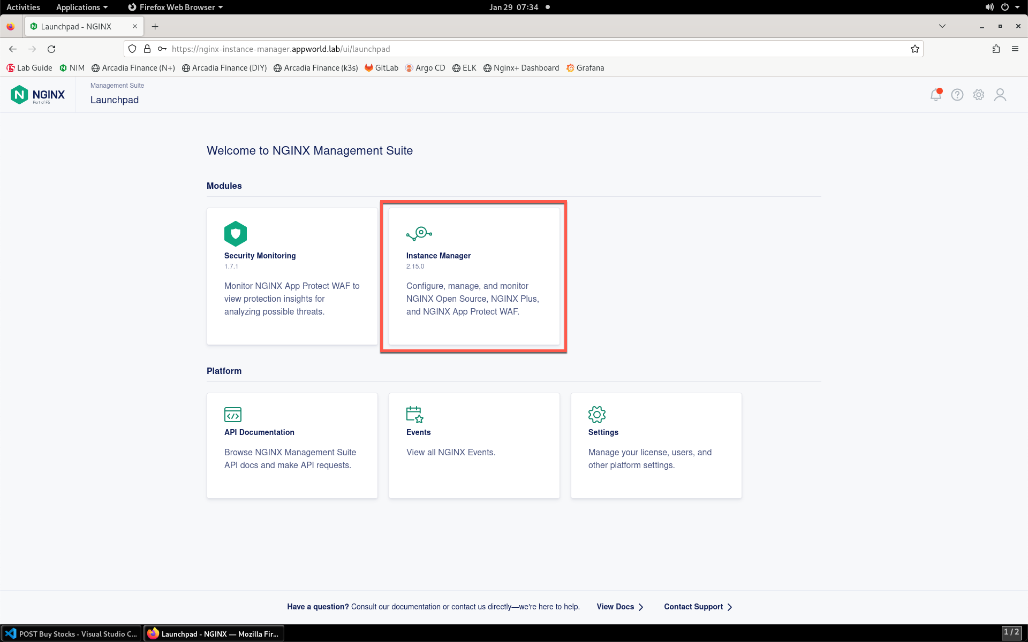Click the Instance Manager version 2.15.0
Screen dimensions: 1028x642
[x=415, y=266]
